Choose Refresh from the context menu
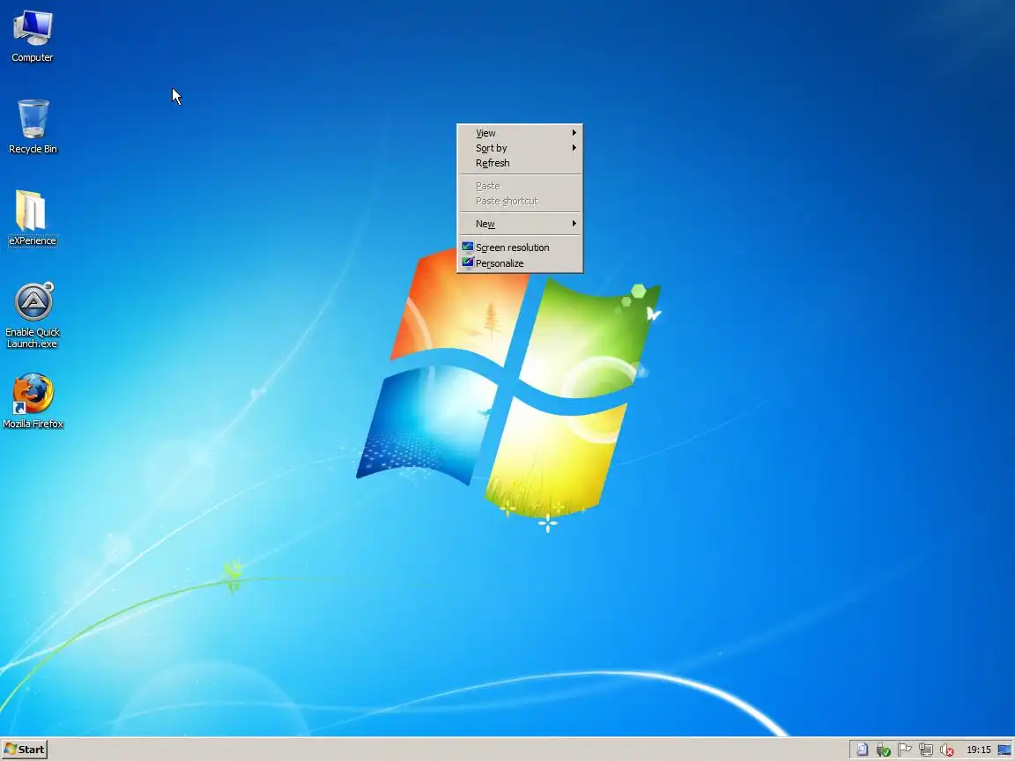1015x761 pixels. coord(520,163)
